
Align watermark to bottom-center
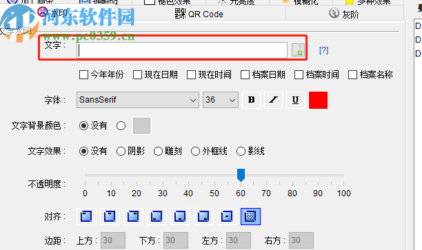coord(180,216)
